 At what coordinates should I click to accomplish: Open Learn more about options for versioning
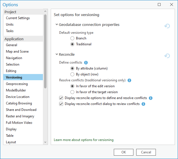point(84,140)
